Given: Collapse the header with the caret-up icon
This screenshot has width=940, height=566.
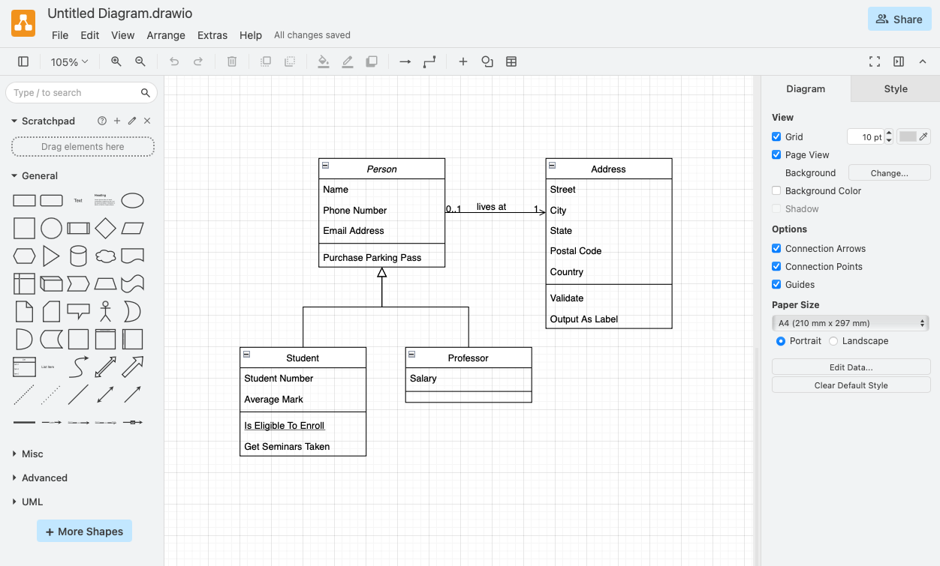Looking at the screenshot, I should pyautogui.click(x=923, y=61).
